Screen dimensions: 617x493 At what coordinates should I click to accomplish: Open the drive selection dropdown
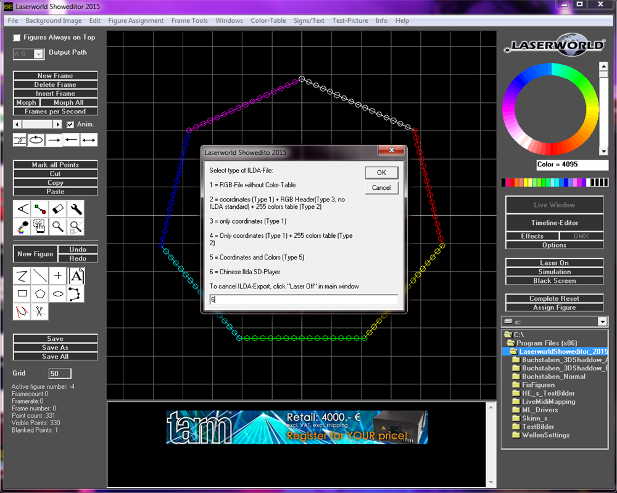[x=602, y=322]
